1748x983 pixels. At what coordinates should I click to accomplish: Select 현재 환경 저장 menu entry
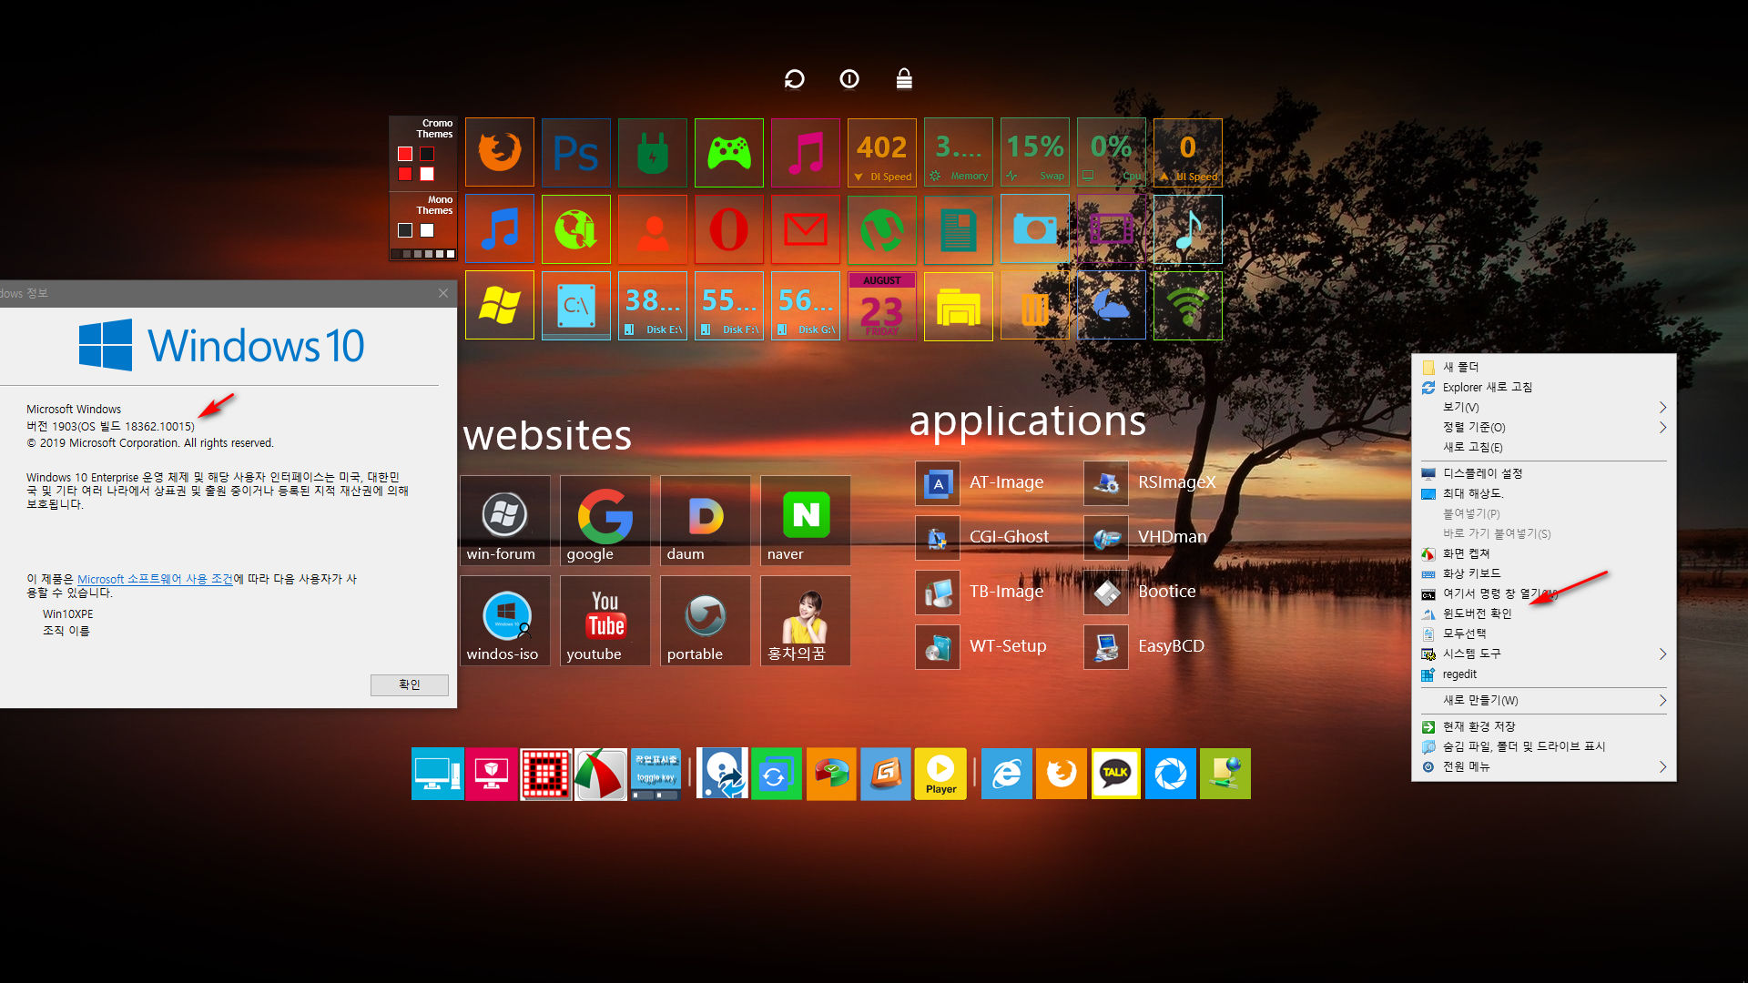pos(1544,726)
